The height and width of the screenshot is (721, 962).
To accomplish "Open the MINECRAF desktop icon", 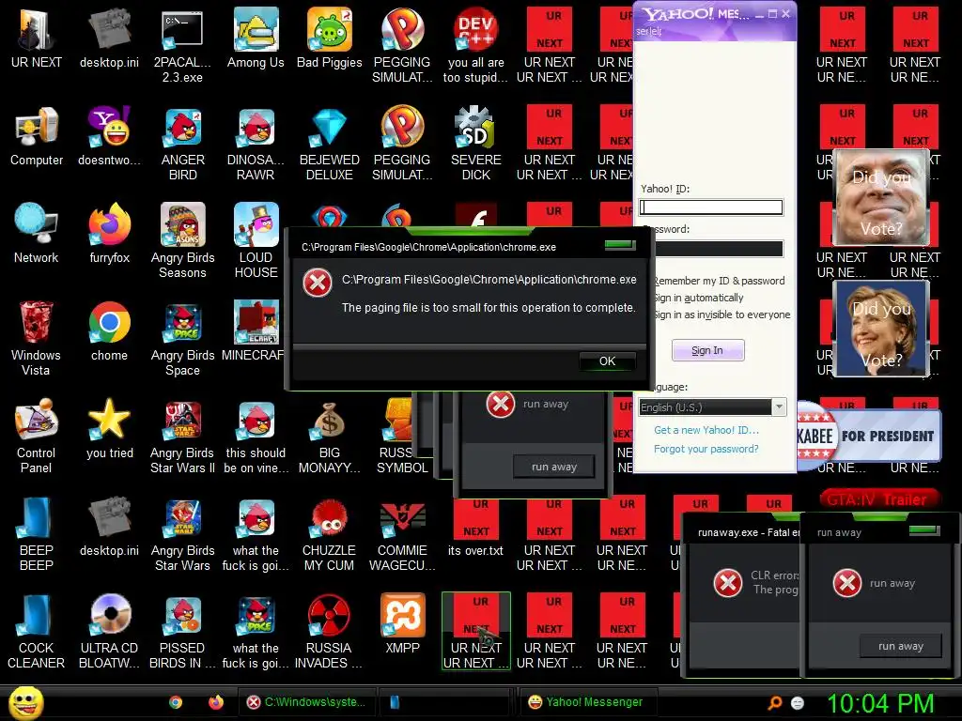I will click(x=253, y=331).
